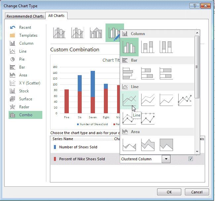Choose Clustered Column chart icon in gallery
Viewport: 215px width, 201px height.
tap(129, 47)
